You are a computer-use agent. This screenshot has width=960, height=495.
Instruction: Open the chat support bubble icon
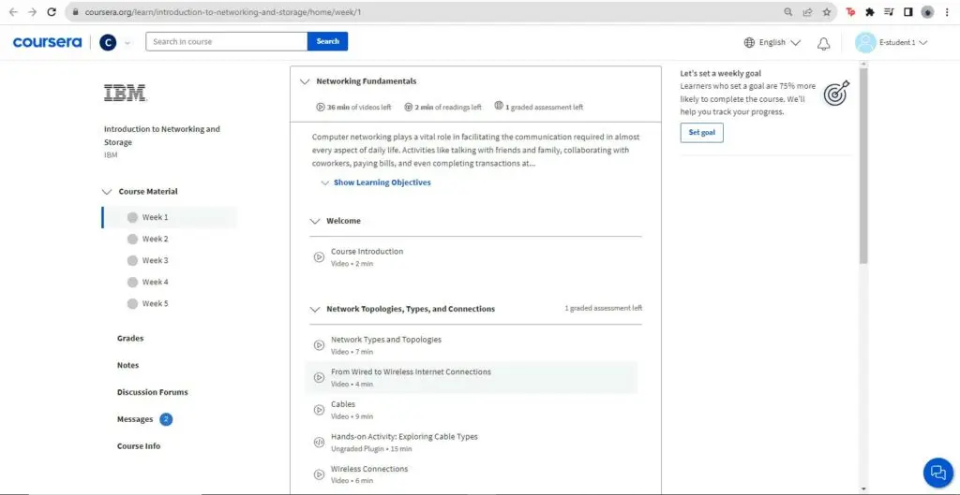point(937,473)
